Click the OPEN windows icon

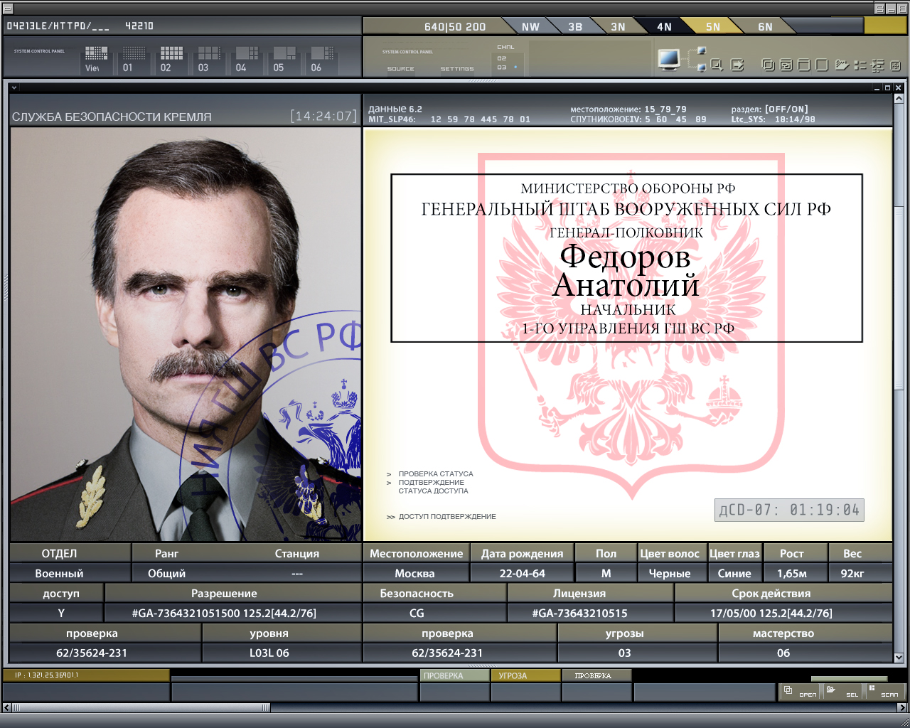[788, 690]
